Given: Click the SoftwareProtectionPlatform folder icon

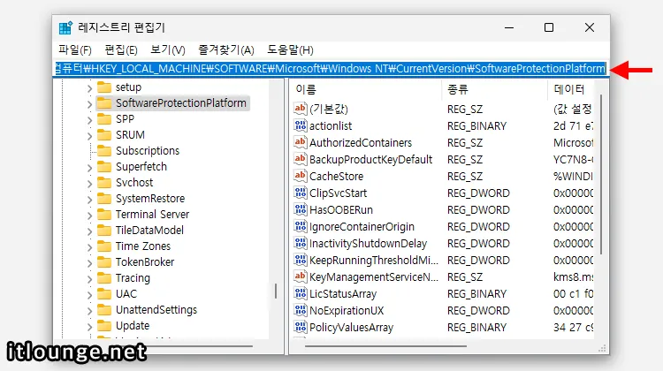Looking at the screenshot, I should pyautogui.click(x=104, y=102).
